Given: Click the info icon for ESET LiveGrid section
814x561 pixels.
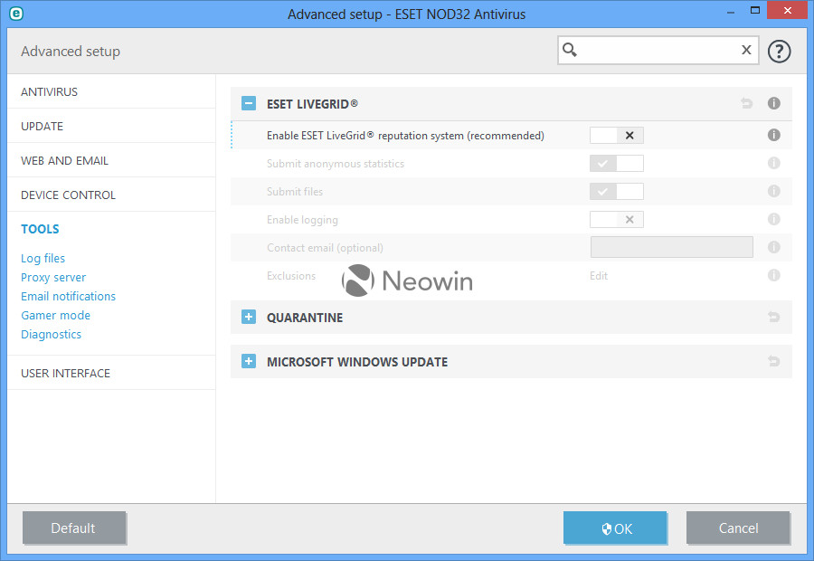Looking at the screenshot, I should tap(773, 103).
